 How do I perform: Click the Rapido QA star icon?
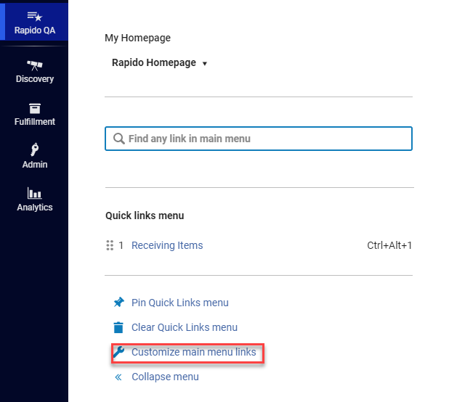(34, 15)
